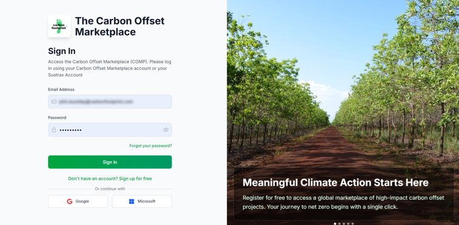The height and width of the screenshot is (225, 459).
Task: Jump to the last carousel dot
Action: (352, 224)
